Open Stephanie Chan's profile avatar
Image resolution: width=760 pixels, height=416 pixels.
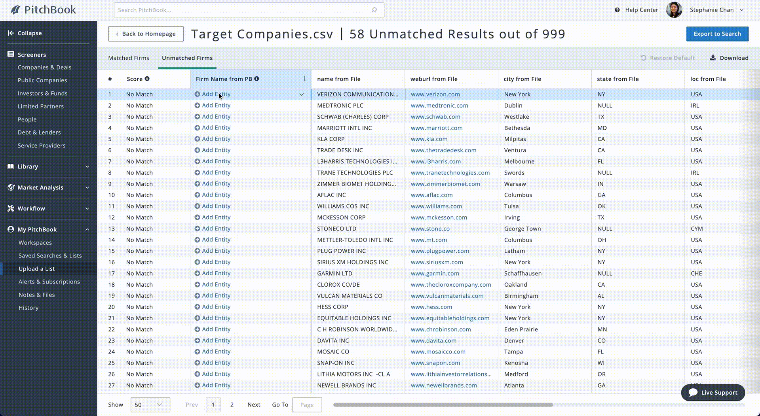coord(674,10)
